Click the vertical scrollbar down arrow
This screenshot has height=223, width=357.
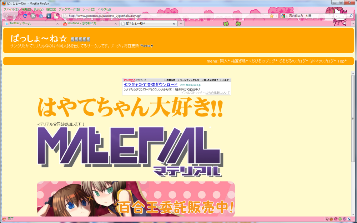tap(353, 214)
